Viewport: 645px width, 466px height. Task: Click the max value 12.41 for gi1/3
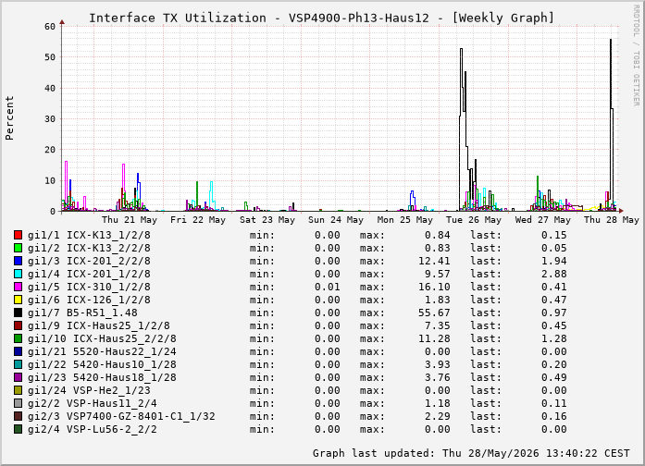[x=434, y=261]
